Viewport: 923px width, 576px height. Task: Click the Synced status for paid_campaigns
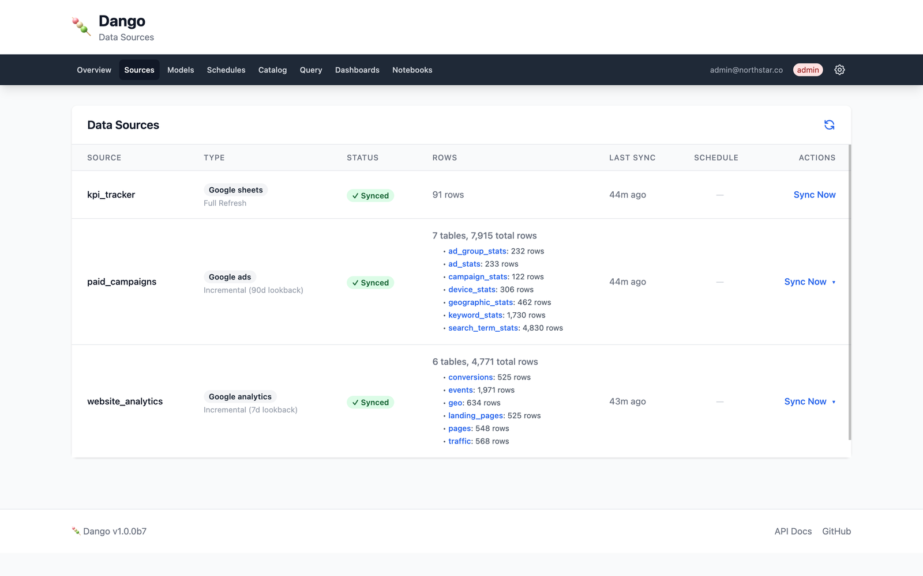(x=370, y=283)
